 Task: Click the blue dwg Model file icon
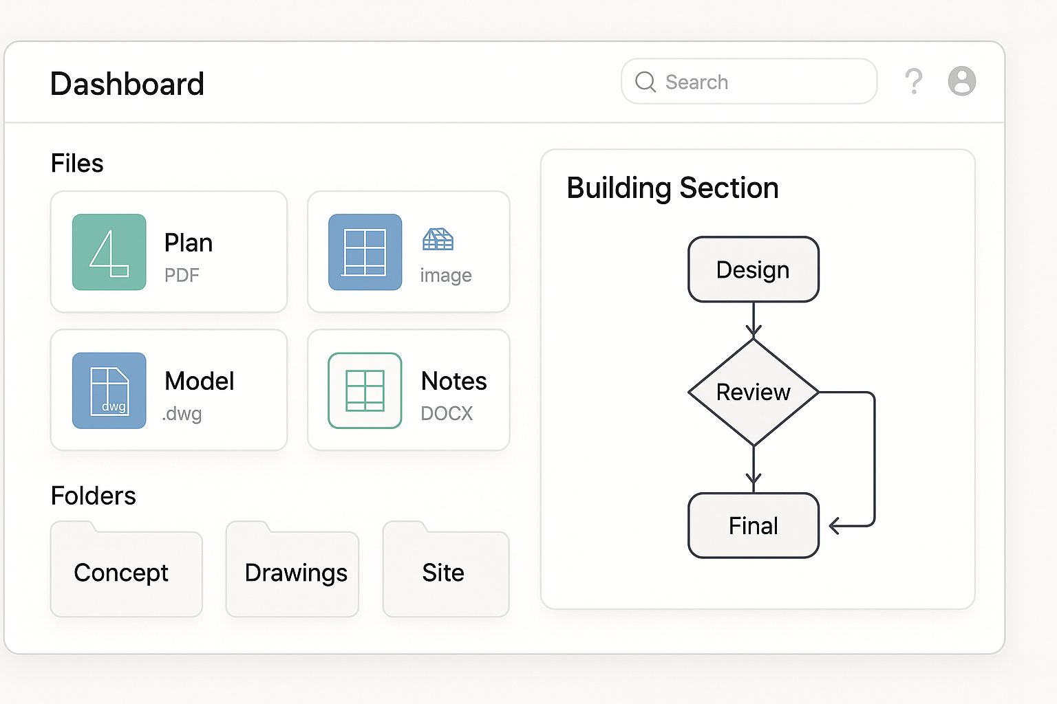(x=109, y=390)
